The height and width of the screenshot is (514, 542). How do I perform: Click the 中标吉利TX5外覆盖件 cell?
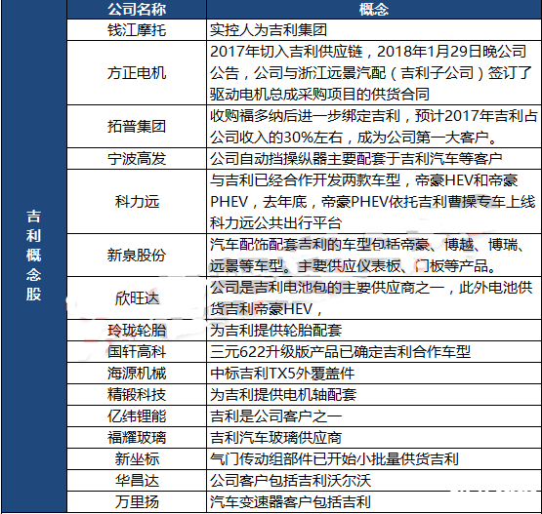pos(374,374)
